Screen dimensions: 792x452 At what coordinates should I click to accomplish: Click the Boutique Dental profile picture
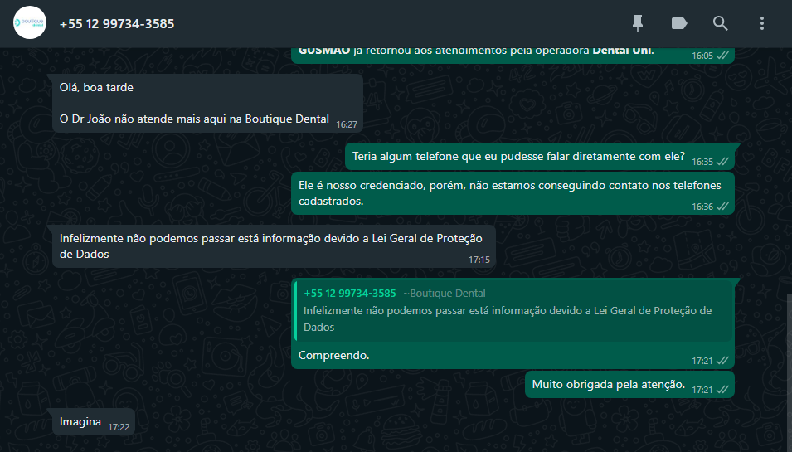pyautogui.click(x=30, y=23)
